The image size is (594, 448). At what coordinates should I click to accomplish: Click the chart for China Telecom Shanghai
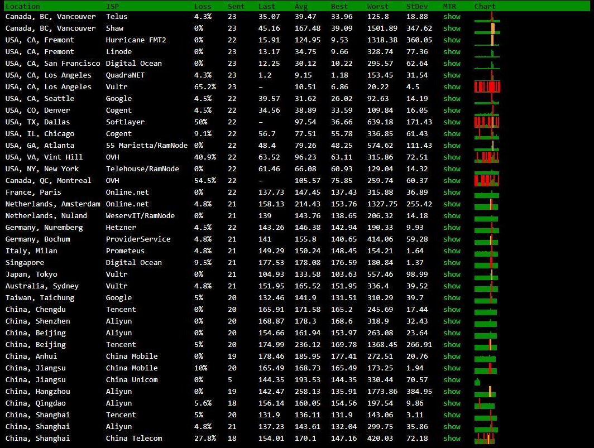[x=485, y=439]
